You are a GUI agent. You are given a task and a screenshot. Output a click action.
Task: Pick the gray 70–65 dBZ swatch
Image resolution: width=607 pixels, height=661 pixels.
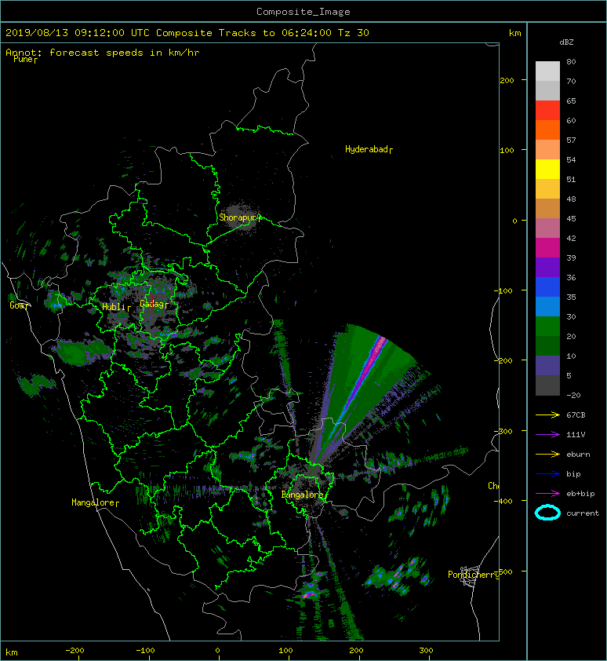click(x=547, y=90)
